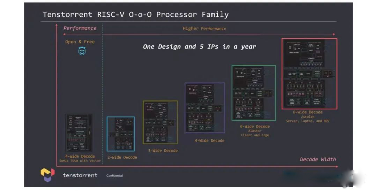Image resolution: width=377 pixels, height=195 pixels.
Task: Select the yellow 3-wide decode block diagram
Action: pyautogui.click(x=160, y=122)
